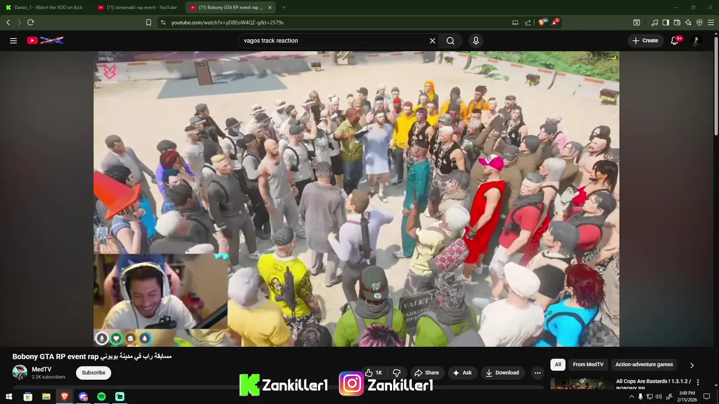This screenshot has height=404, width=719.
Task: Select the Action-adventure games chip
Action: (x=644, y=365)
